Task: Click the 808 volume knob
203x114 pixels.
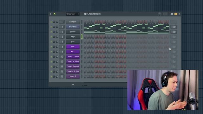Action: pos(57,47)
